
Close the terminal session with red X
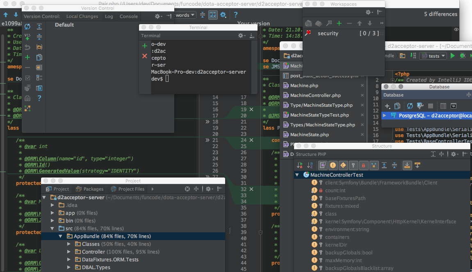pyautogui.click(x=144, y=56)
